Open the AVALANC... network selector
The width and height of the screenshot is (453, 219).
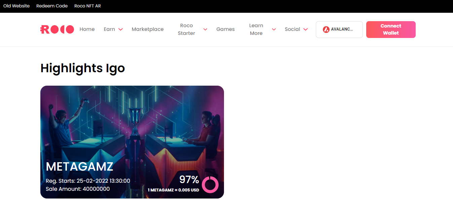coord(339,30)
